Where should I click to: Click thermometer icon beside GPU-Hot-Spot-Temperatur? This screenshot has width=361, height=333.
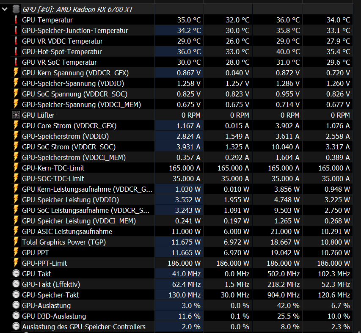pyautogui.click(x=16, y=52)
